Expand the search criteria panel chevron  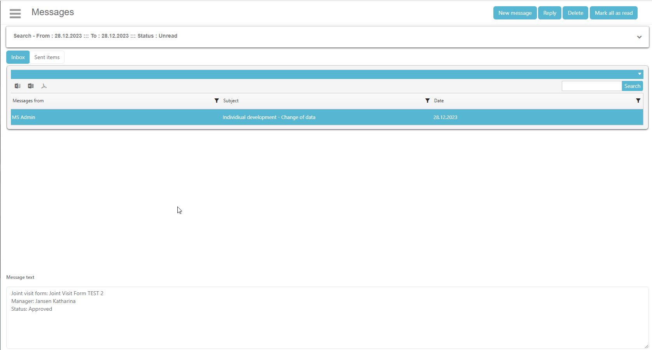click(639, 37)
